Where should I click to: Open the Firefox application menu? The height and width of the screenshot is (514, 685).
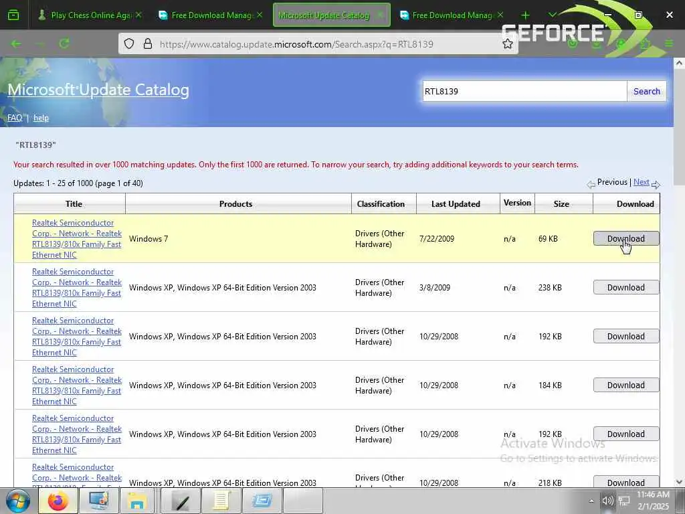click(x=669, y=44)
